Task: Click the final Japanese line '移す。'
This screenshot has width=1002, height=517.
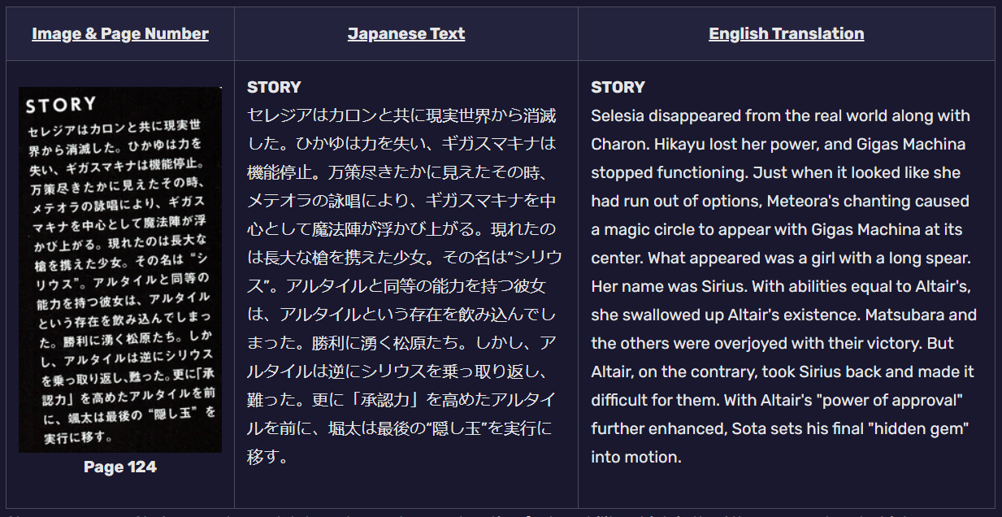Action: pyautogui.click(x=268, y=457)
